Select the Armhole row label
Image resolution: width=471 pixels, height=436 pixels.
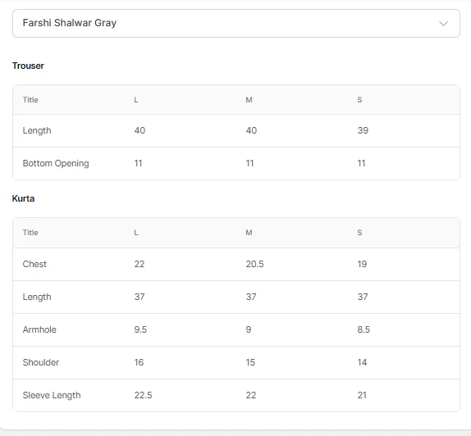(39, 329)
